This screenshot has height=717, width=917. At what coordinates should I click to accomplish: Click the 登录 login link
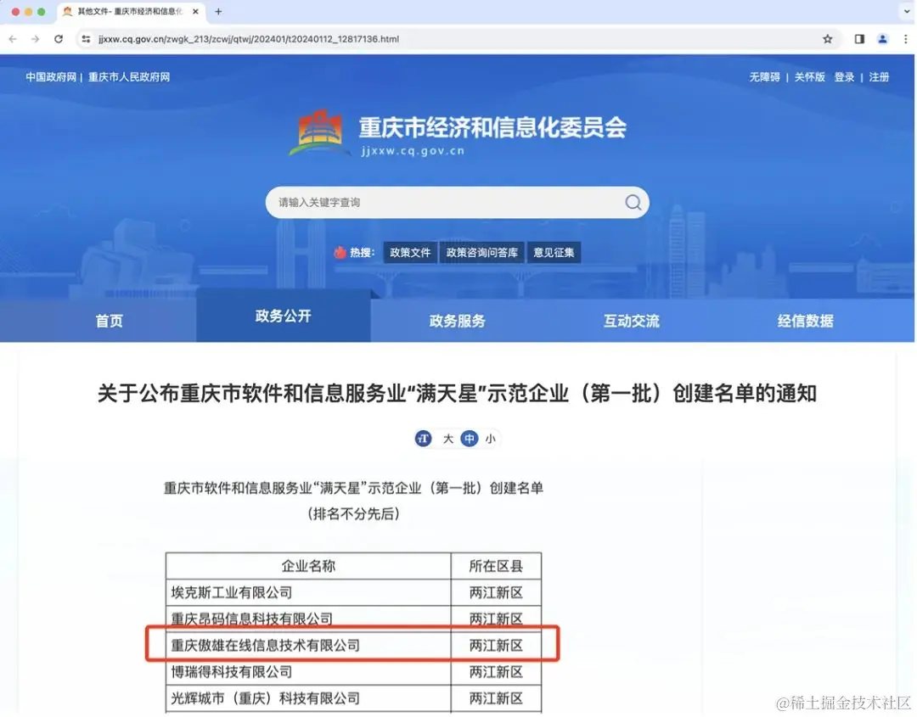(844, 76)
